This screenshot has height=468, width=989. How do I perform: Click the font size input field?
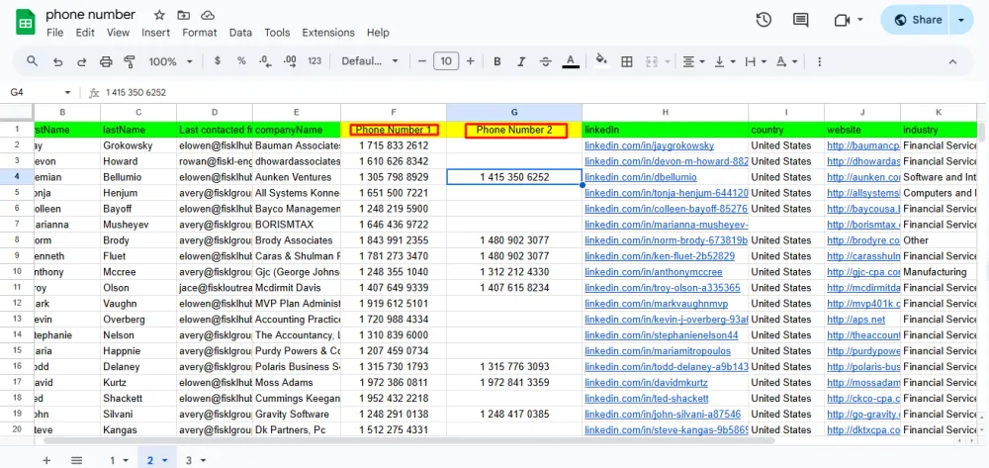(446, 61)
